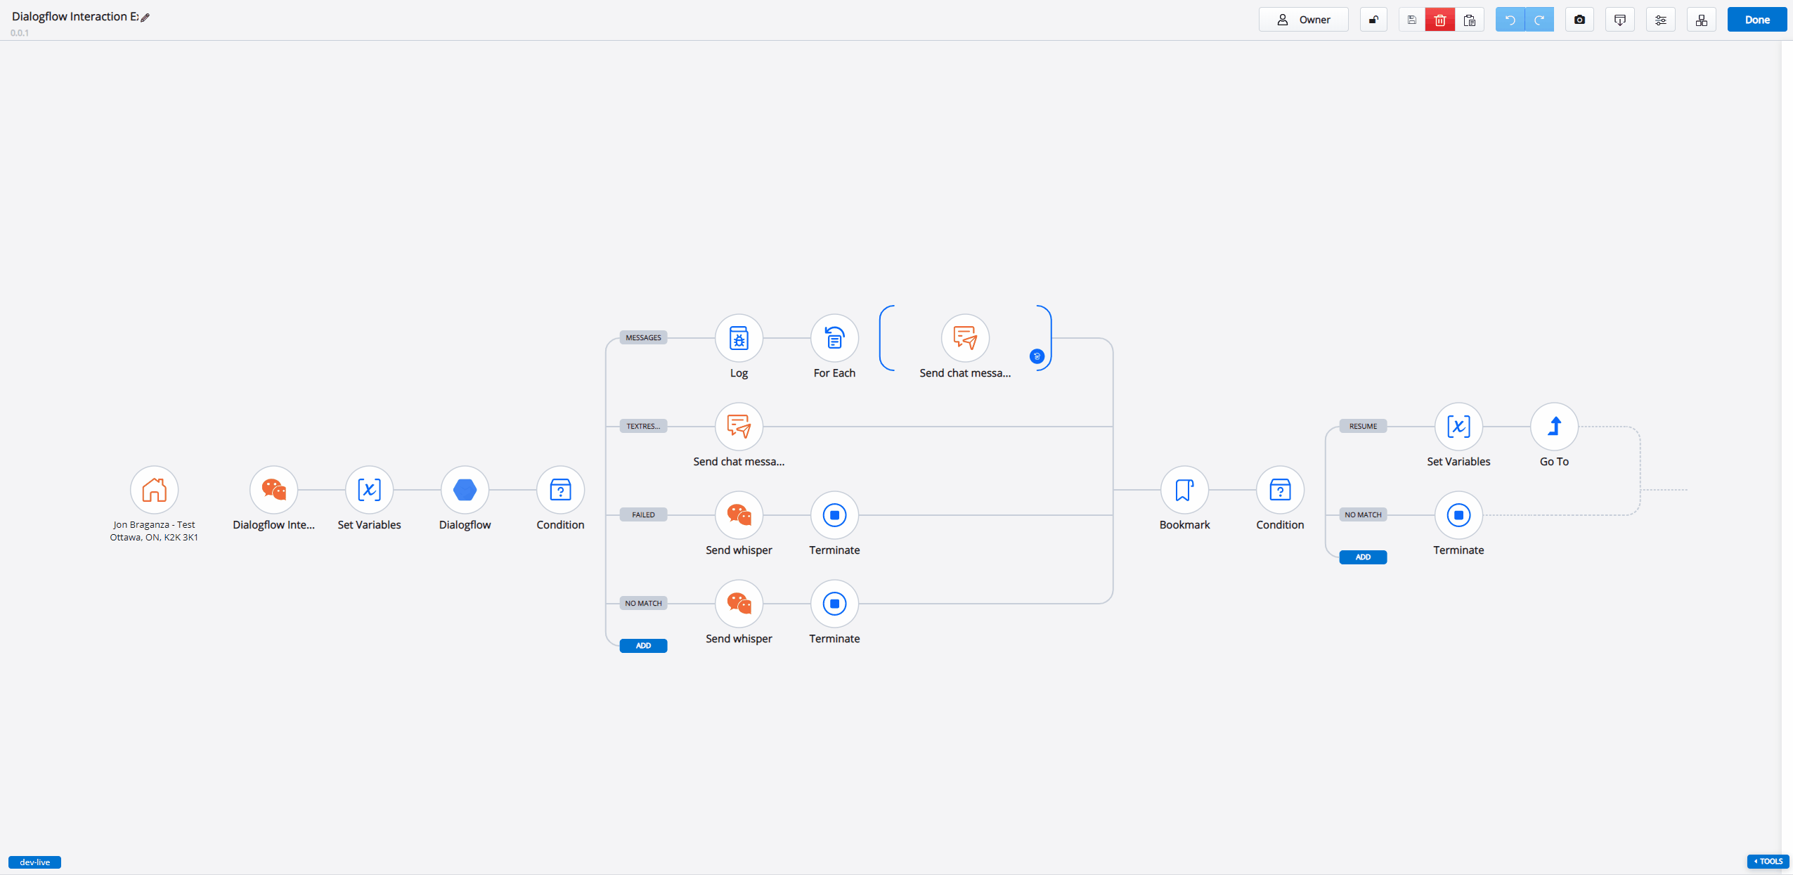The image size is (1793, 875).
Task: Click the FAILED branch label
Action: tap(643, 514)
